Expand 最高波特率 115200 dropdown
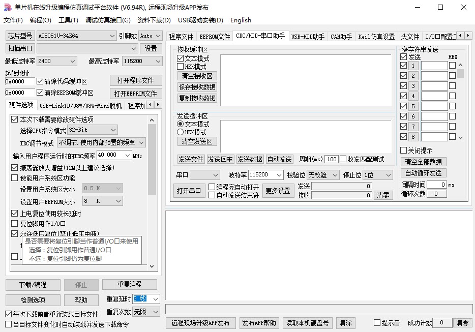 pos(158,61)
